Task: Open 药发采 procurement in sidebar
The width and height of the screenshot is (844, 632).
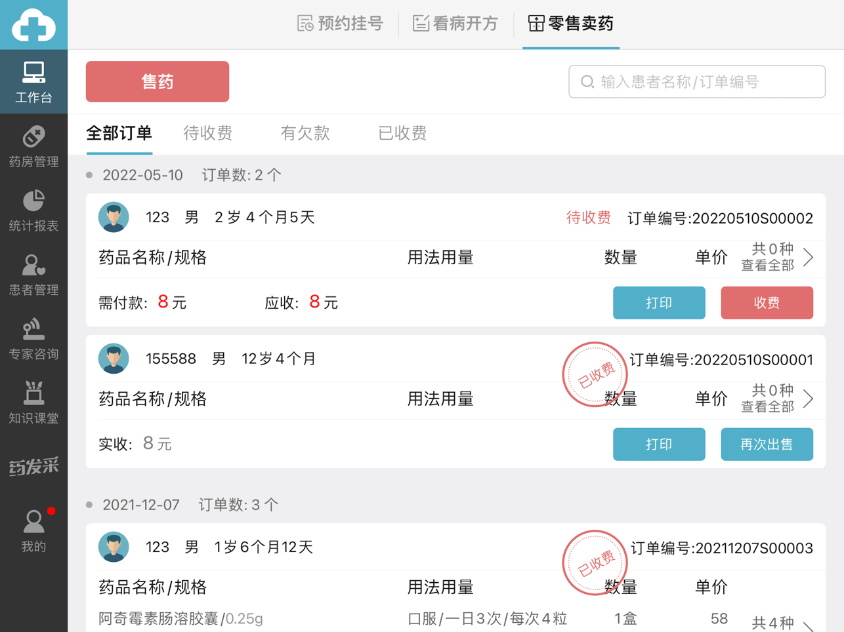Action: [x=33, y=466]
